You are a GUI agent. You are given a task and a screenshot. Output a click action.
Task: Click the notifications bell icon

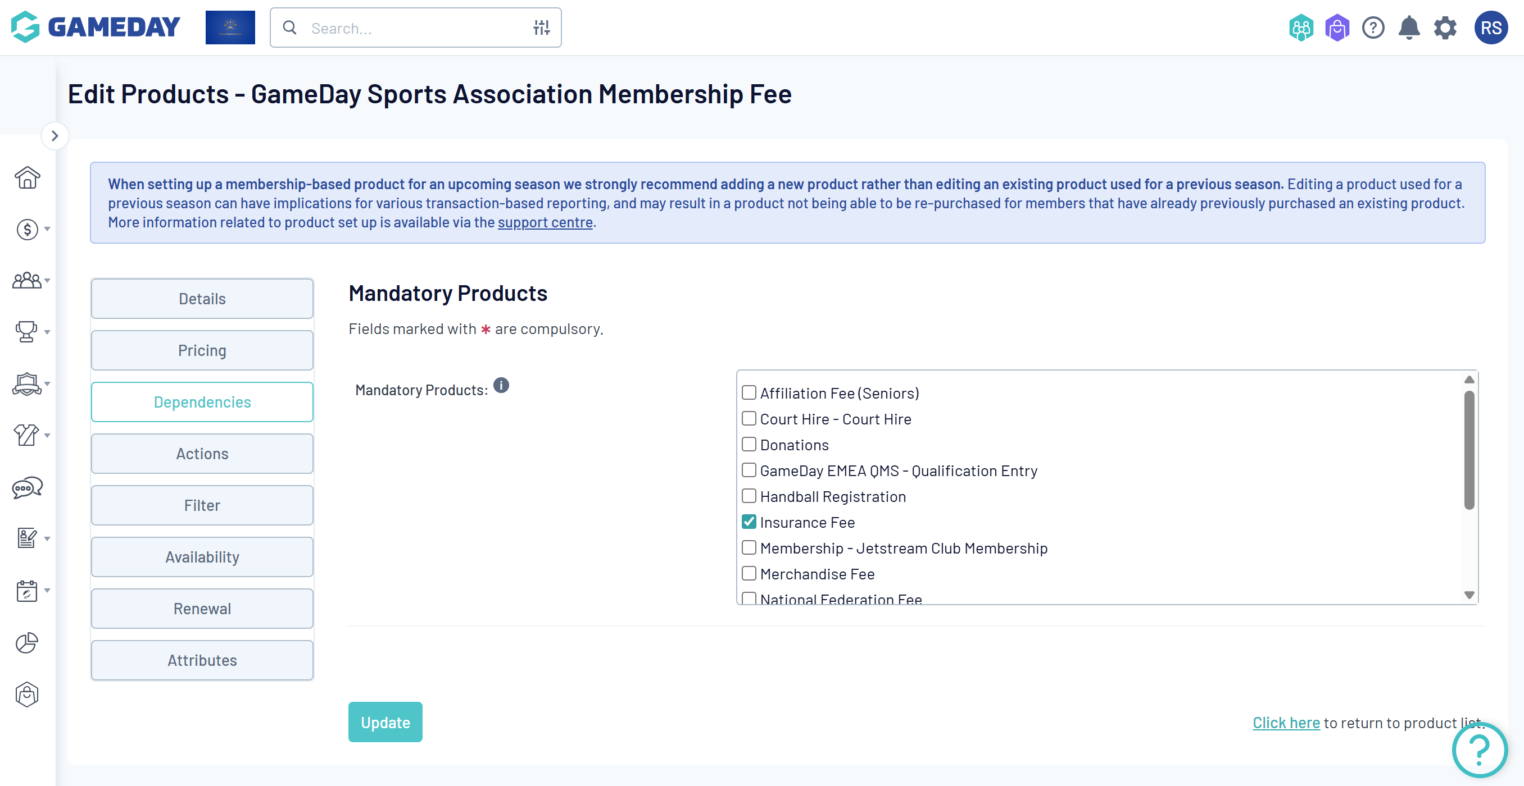pos(1409,28)
